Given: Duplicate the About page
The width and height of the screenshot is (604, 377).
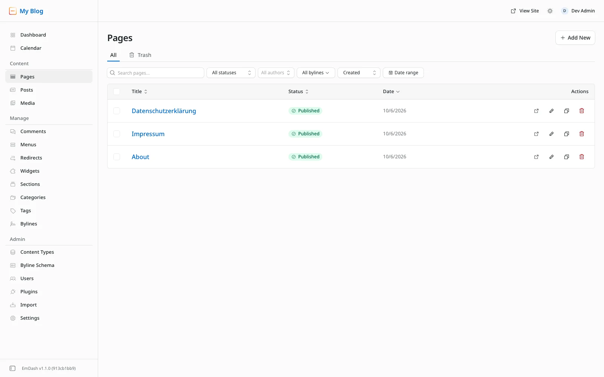Looking at the screenshot, I should coord(567,157).
